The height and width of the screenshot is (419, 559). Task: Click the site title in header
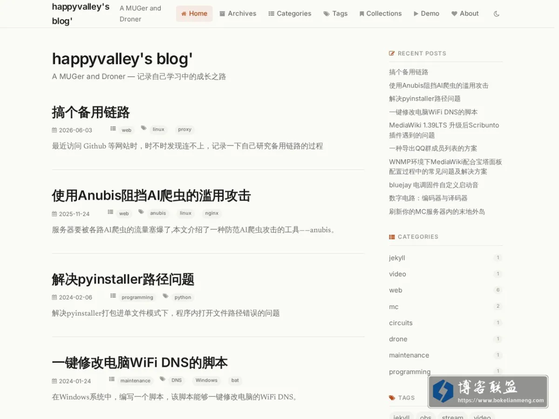click(81, 14)
